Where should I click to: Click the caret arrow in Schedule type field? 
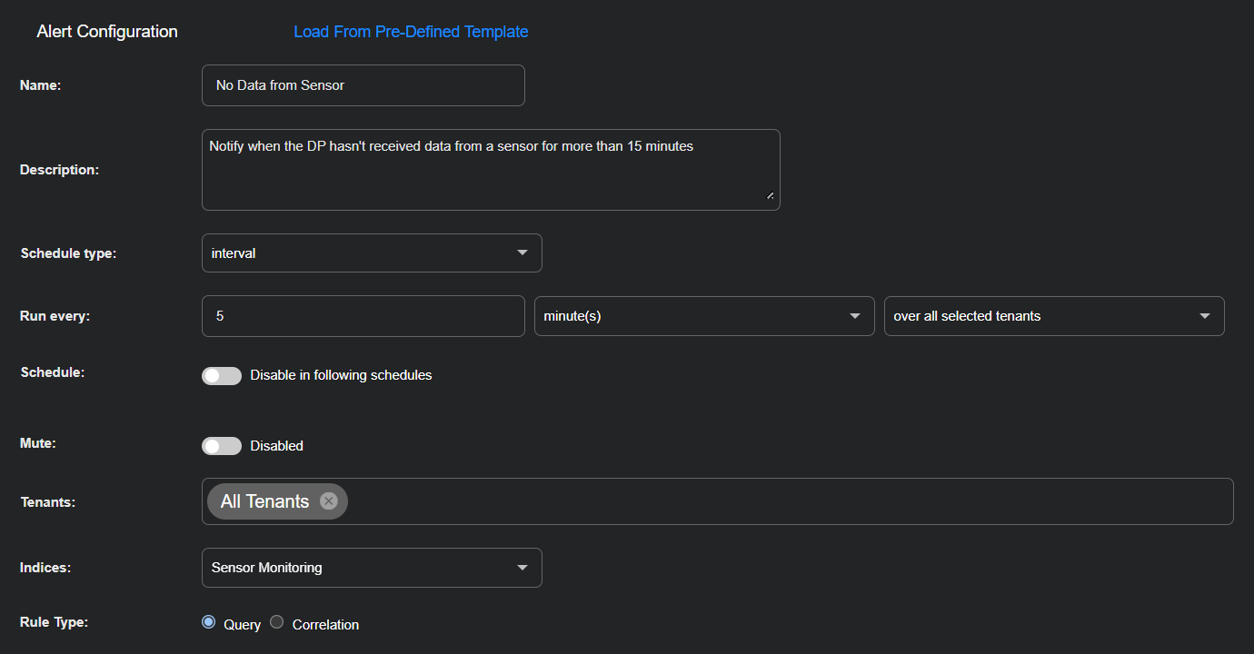(522, 253)
